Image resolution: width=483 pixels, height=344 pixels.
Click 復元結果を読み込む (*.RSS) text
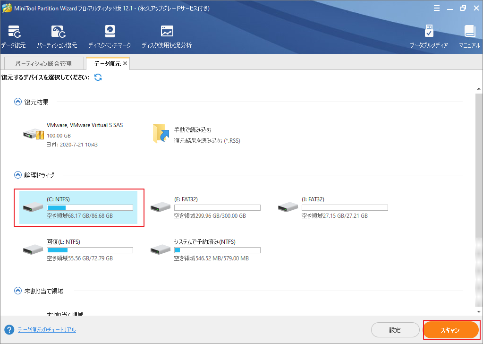coord(207,140)
